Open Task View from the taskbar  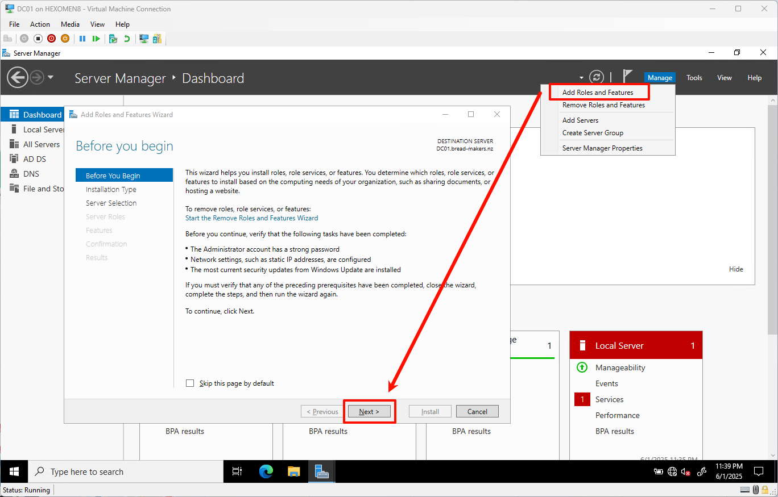pyautogui.click(x=237, y=471)
